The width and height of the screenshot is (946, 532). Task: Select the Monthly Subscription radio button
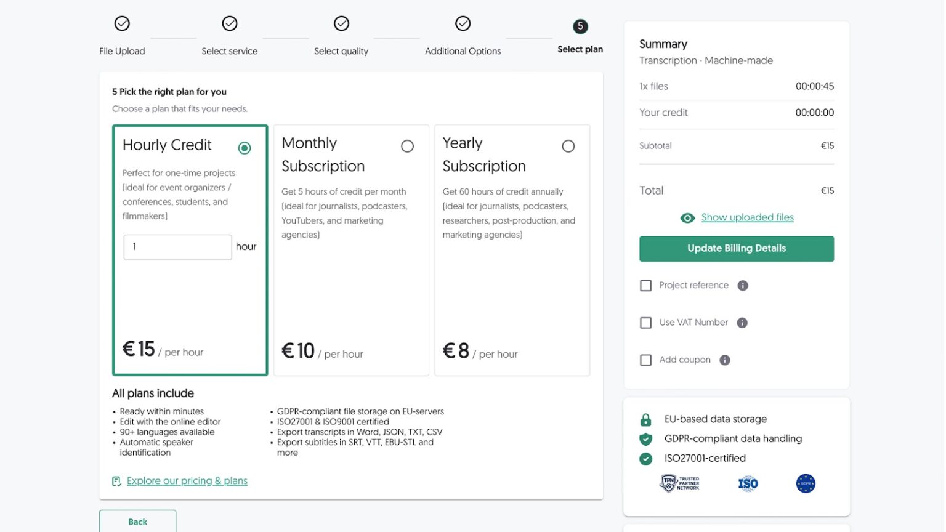407,146
